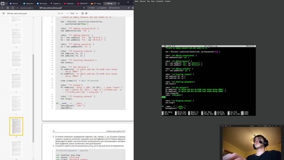Zoom out the PDF with minus icon
The height and width of the screenshot is (160, 284).
(67, 13)
